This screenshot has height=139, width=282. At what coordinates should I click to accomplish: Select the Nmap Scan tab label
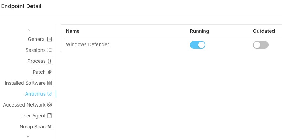(33, 127)
